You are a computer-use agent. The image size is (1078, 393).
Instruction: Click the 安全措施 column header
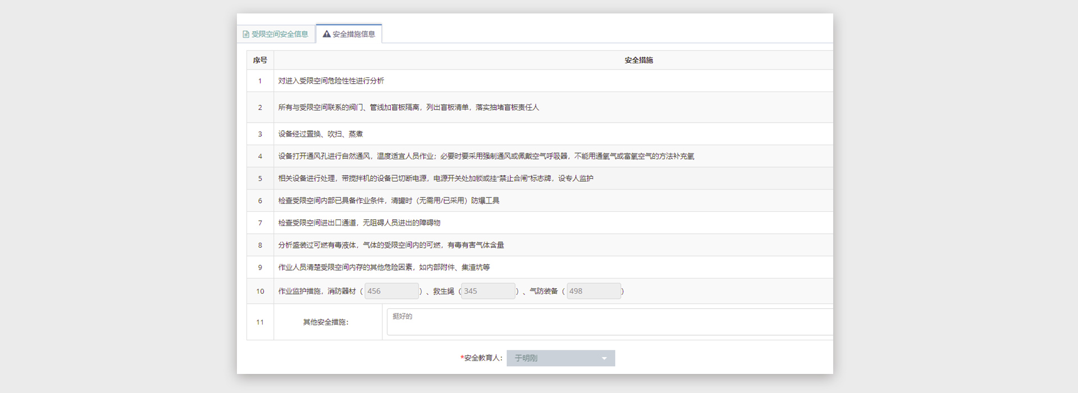coord(638,60)
